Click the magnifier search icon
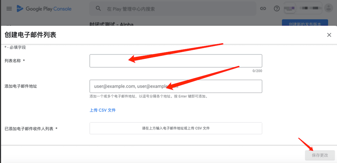The image size is (337, 163). tap(98, 9)
